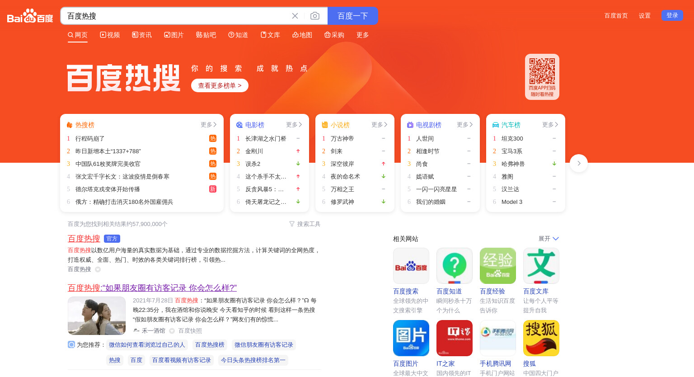Open camera image search
694x377 pixels.
tap(315, 16)
